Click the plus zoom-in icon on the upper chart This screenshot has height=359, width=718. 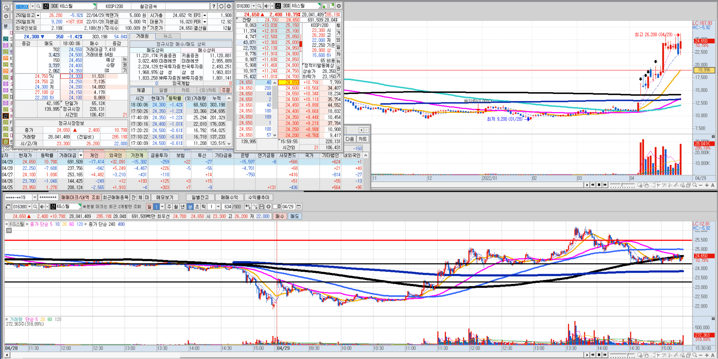point(707,185)
